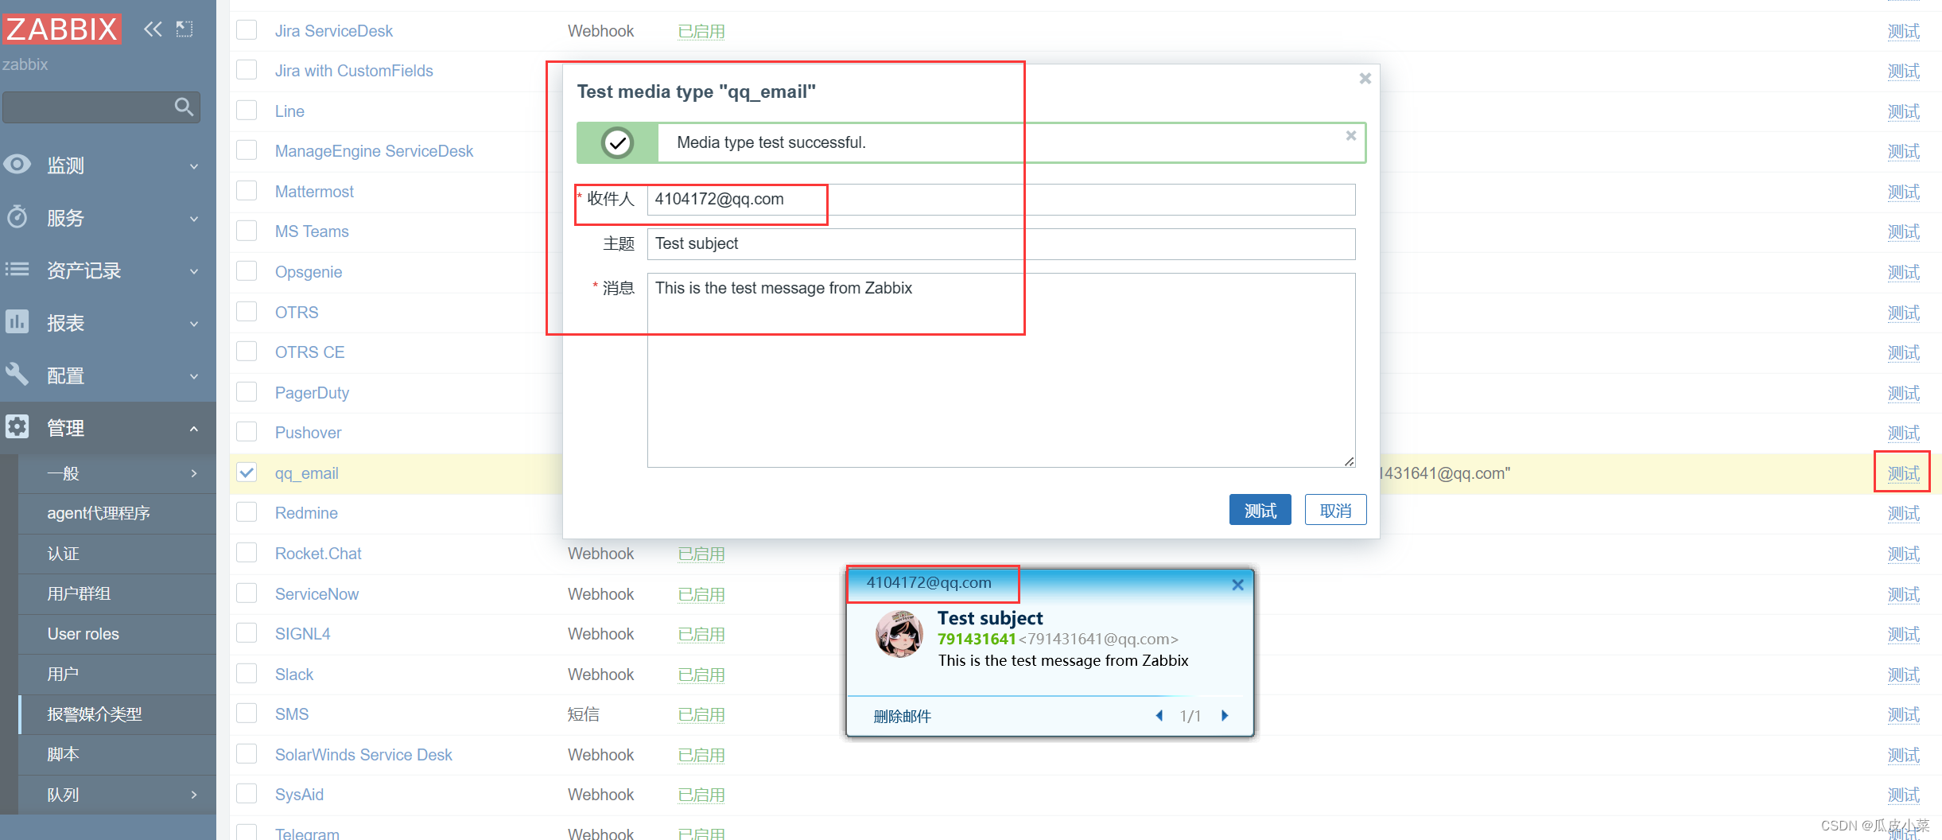Check the Jira ServiceDesk checkbox

tap(247, 30)
